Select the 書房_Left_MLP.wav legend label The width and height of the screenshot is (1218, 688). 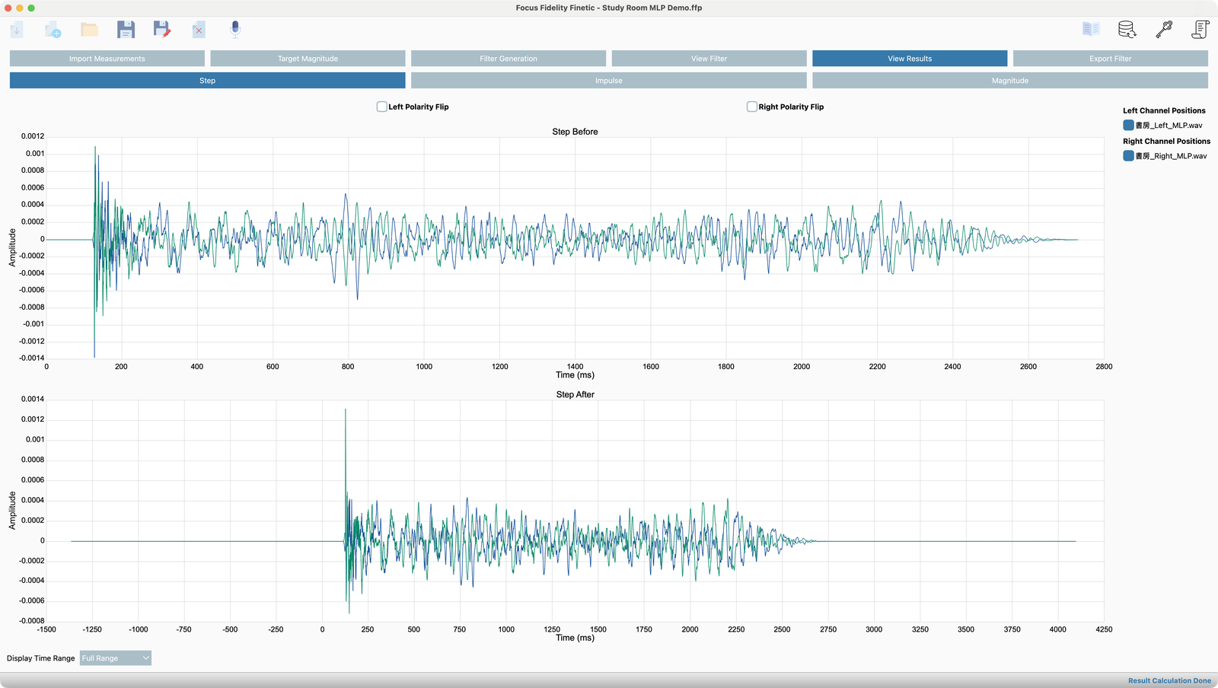pyautogui.click(x=1169, y=126)
